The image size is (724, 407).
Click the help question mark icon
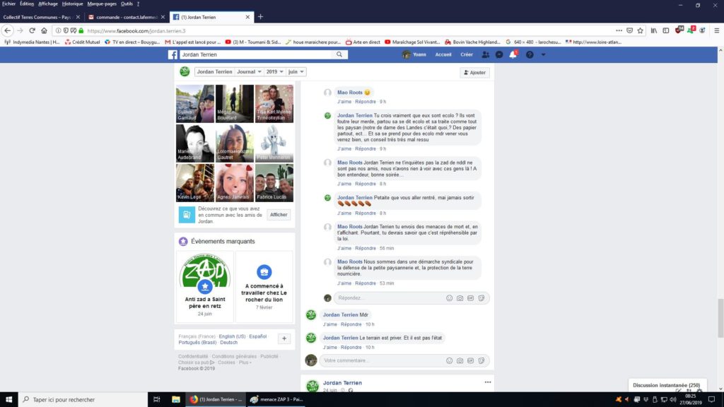coord(529,54)
